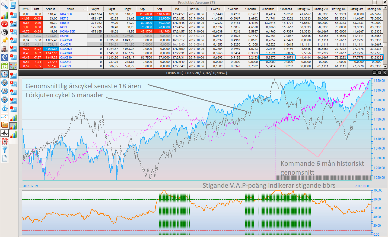Sort by Volym column header
388x237 pixels.
click(95, 9)
